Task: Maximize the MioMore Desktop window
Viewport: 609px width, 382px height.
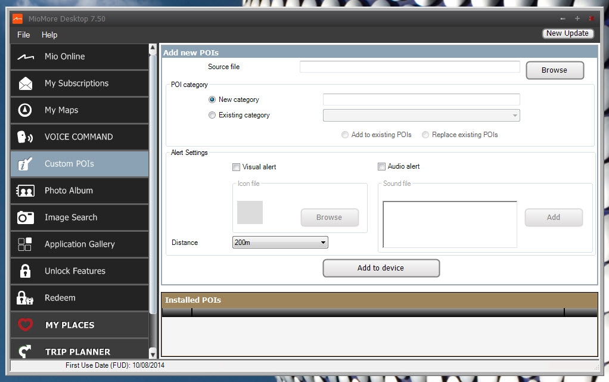Action: pyautogui.click(x=577, y=18)
